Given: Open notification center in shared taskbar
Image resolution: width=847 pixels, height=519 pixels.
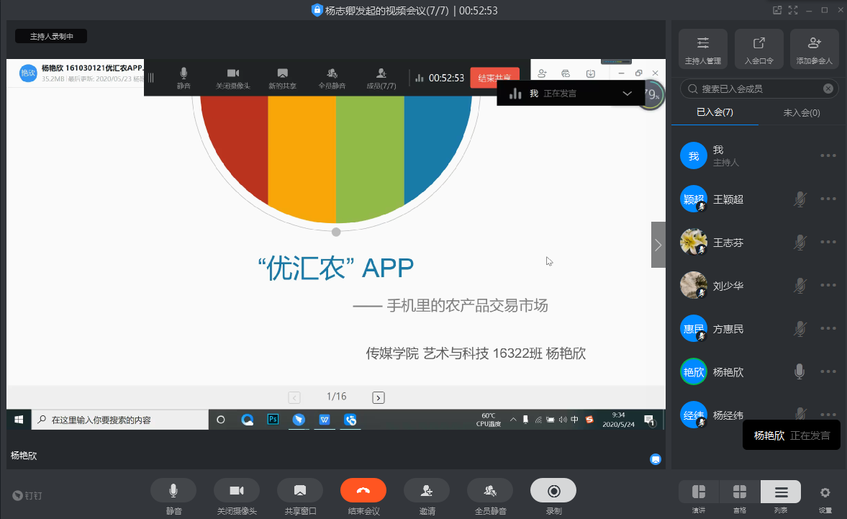Looking at the screenshot, I should coord(649,420).
